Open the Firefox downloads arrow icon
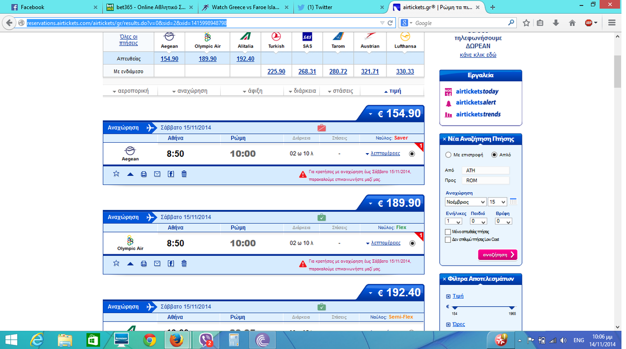The width and height of the screenshot is (626, 349). 556,23
